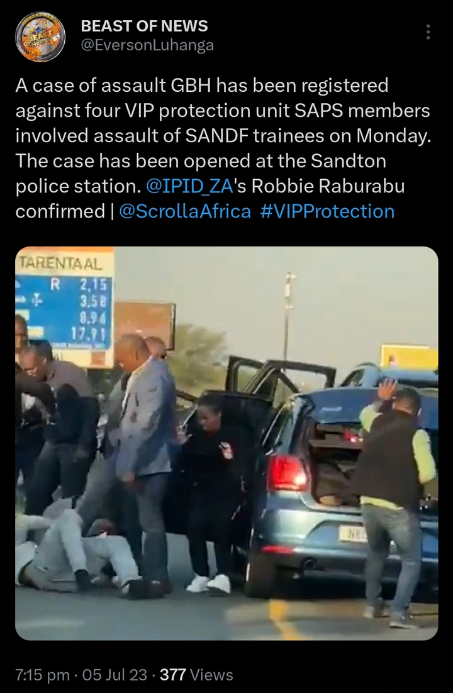
Task: Open the BEAST OF NEWS profile avatar
Action: tap(40, 36)
